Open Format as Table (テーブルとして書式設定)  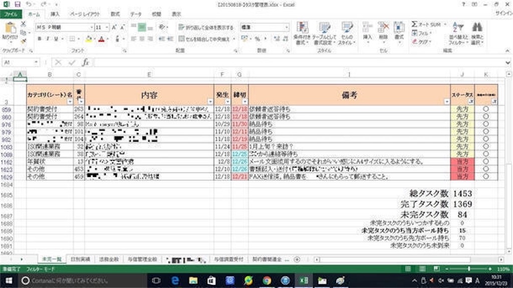click(324, 33)
